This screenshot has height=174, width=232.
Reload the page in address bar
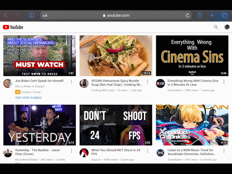[x=188, y=15]
